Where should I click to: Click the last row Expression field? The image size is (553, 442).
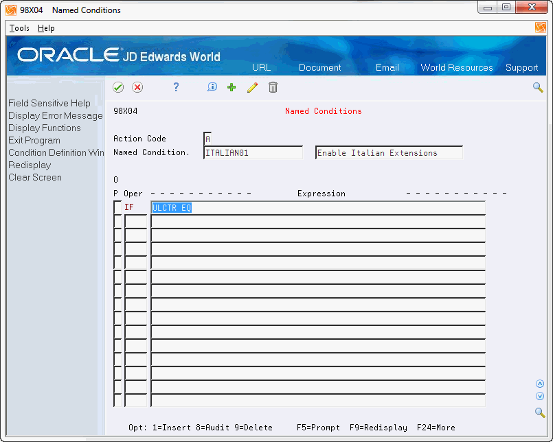(318, 400)
